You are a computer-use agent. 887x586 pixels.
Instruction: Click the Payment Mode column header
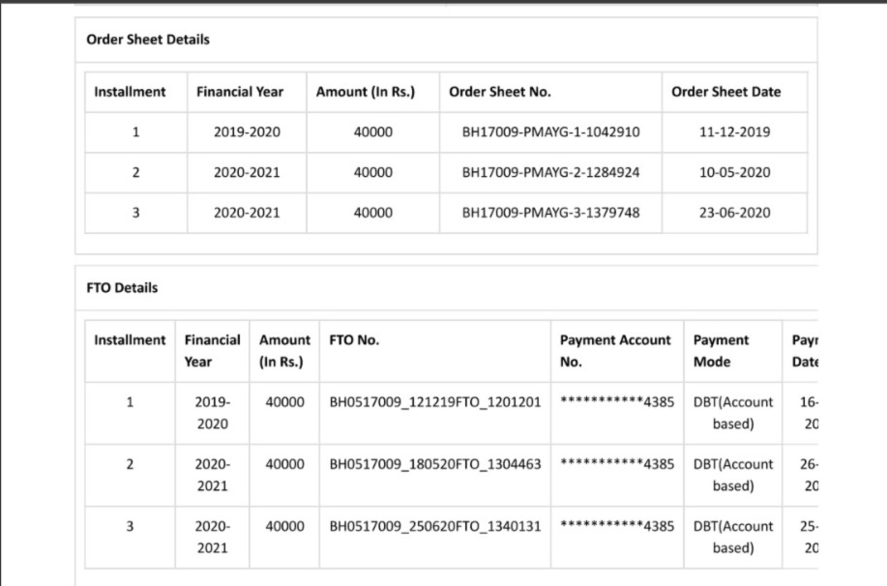[x=721, y=350]
